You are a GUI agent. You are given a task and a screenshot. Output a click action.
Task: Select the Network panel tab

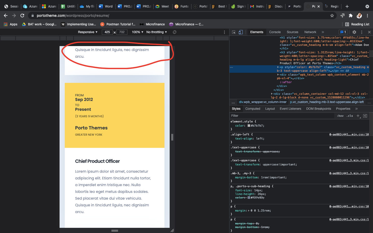(x=310, y=32)
